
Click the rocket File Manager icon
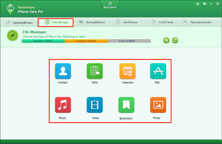tap(13, 36)
